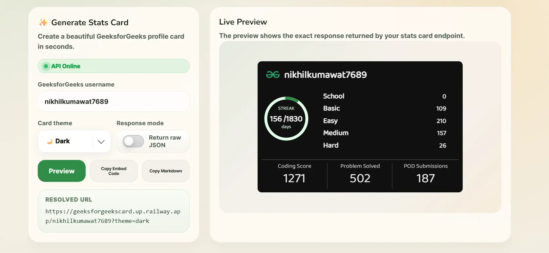Screen dimensions: 549x253
Task: Click the green API Online status dot
Action: click(46, 66)
